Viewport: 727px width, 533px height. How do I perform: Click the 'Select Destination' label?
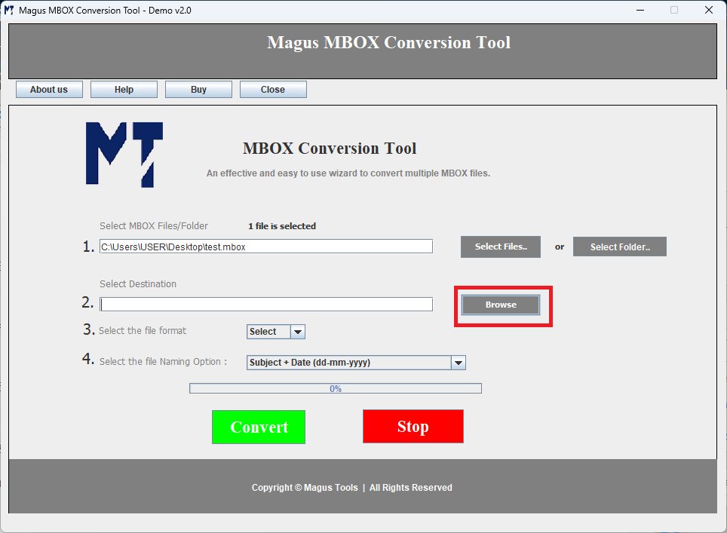coord(138,283)
